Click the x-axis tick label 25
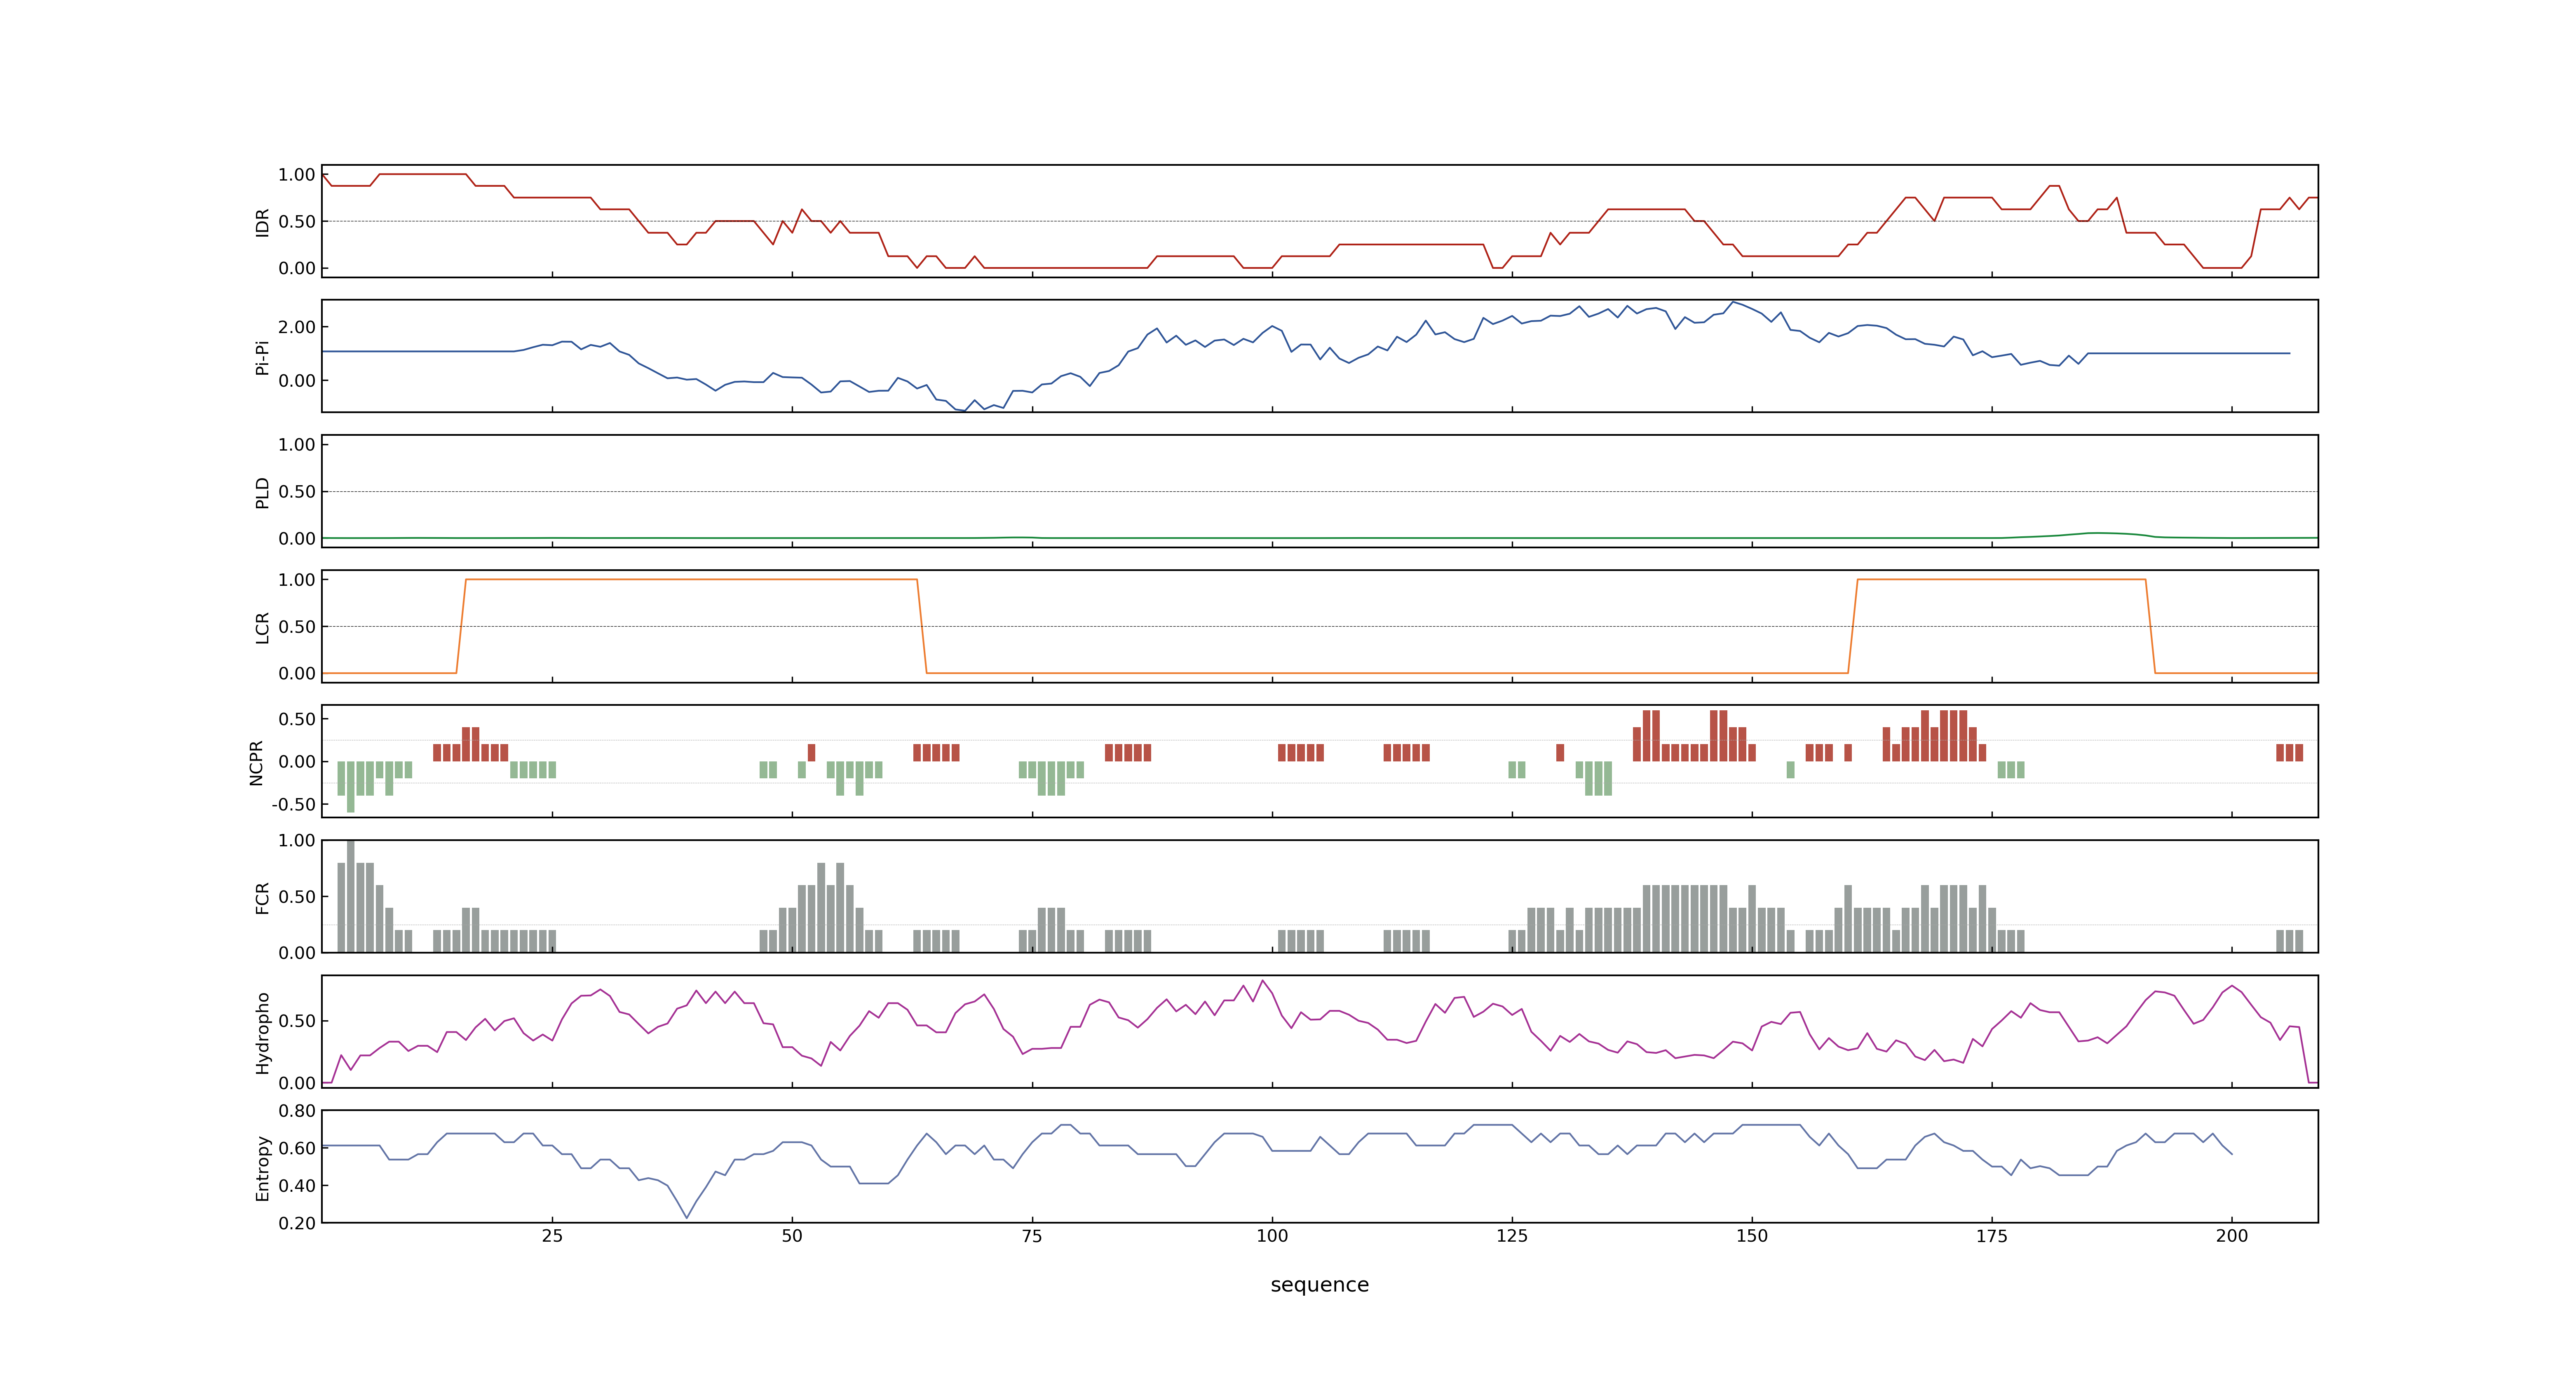Image resolution: width=2576 pixels, height=1374 pixels. 552,1236
